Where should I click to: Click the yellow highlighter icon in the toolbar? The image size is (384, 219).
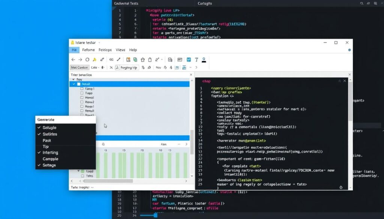pos(94,60)
